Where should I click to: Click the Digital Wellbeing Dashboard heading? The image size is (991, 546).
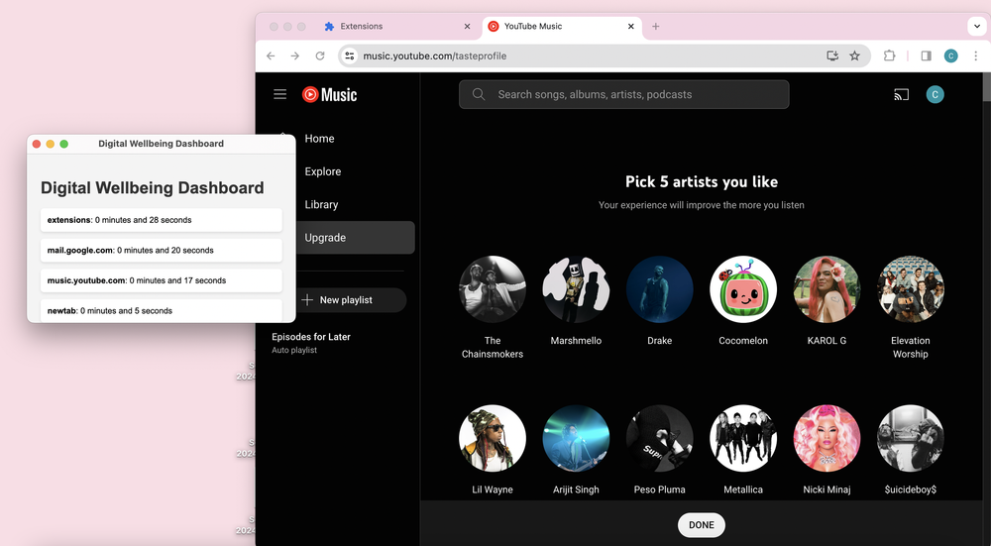click(x=153, y=187)
